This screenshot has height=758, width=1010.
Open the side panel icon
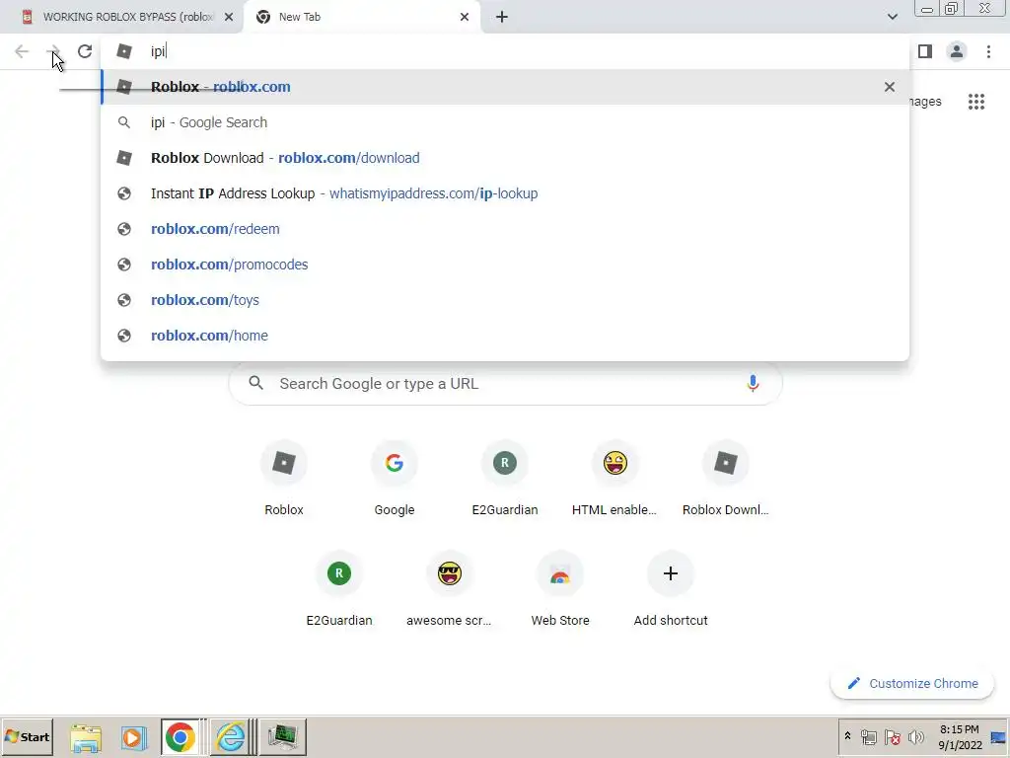[925, 51]
